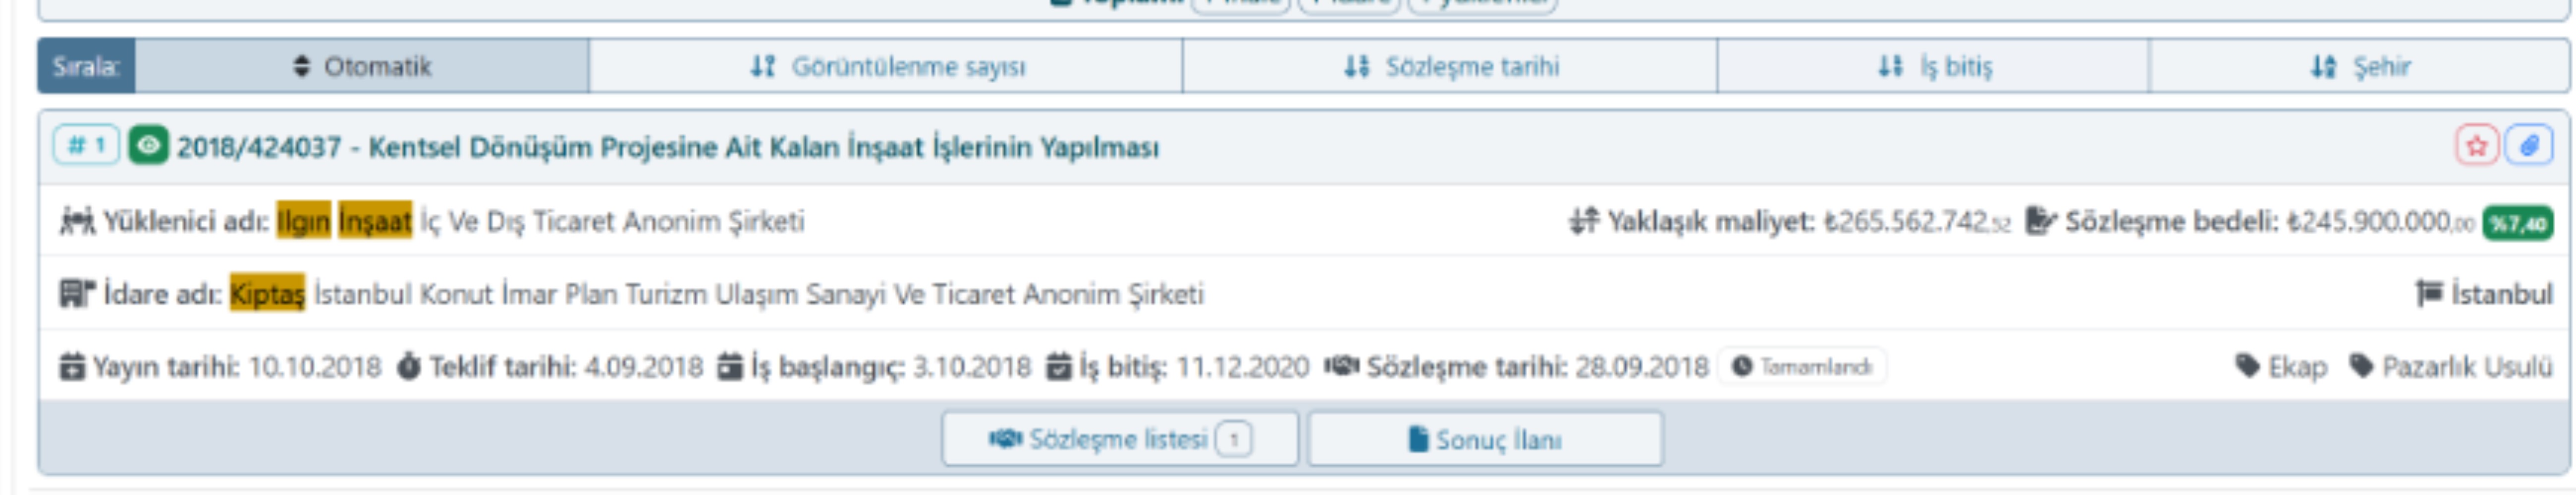Click Sözleşme bedeli value ₺245.900.000
This screenshot has width=2576, height=495.
(2381, 221)
